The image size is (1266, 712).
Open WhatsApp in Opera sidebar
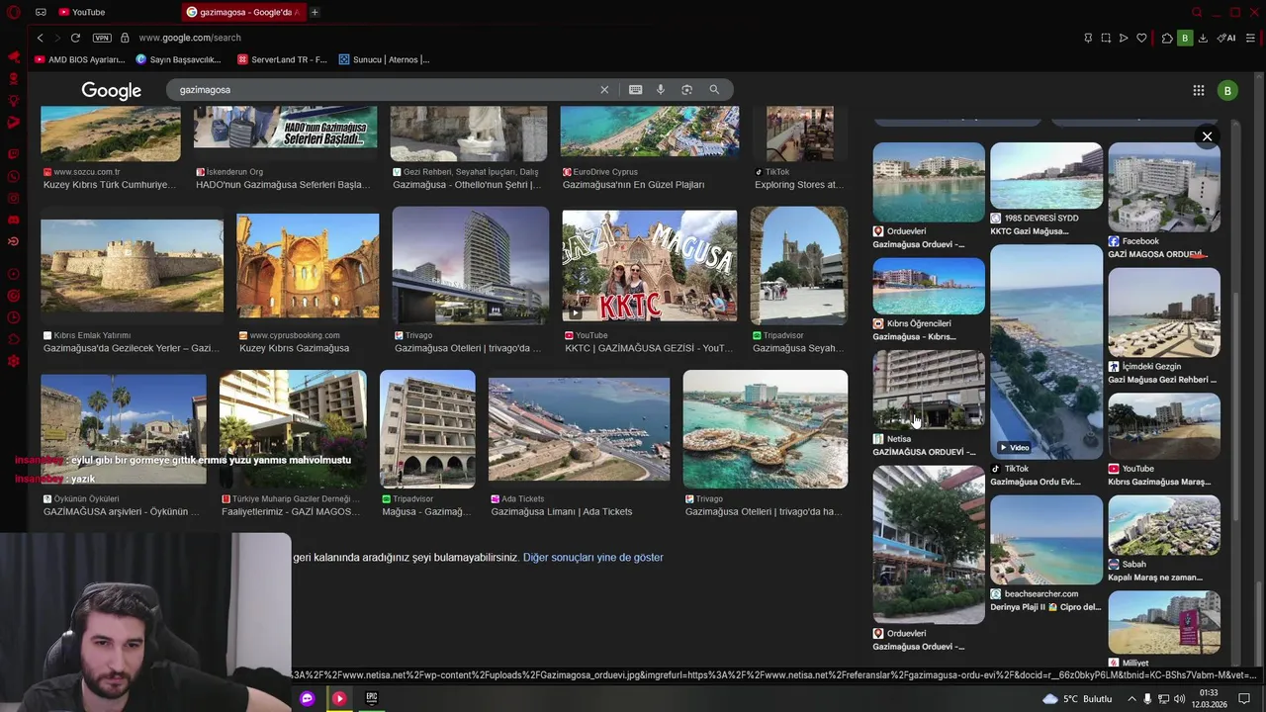tap(14, 176)
